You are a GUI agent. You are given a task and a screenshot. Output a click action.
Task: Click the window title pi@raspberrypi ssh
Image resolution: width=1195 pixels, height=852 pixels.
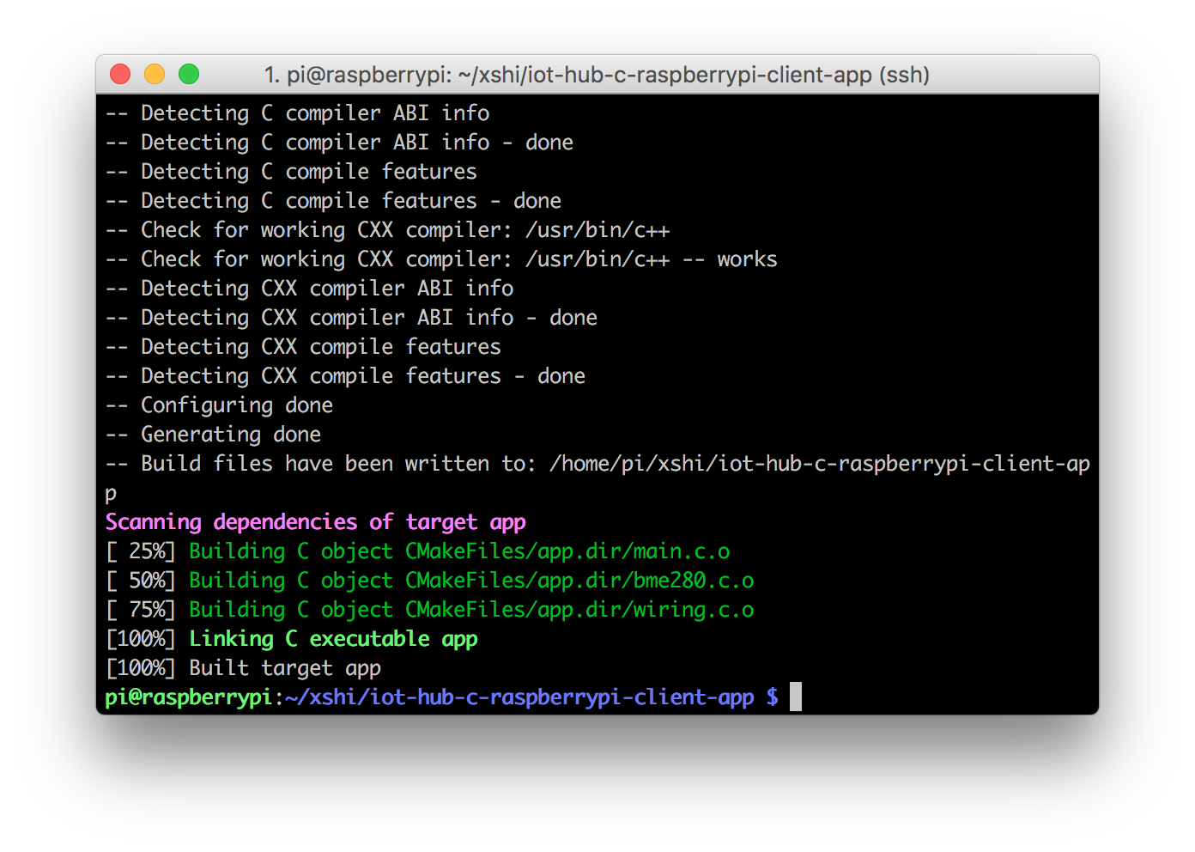click(597, 75)
